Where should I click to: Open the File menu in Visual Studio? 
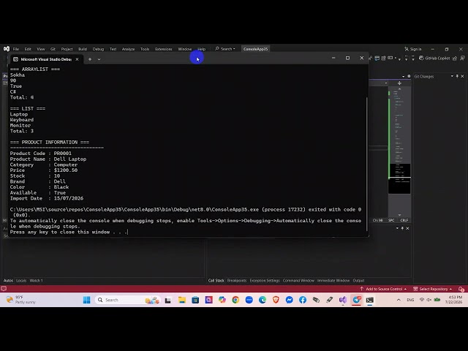[x=16, y=49]
